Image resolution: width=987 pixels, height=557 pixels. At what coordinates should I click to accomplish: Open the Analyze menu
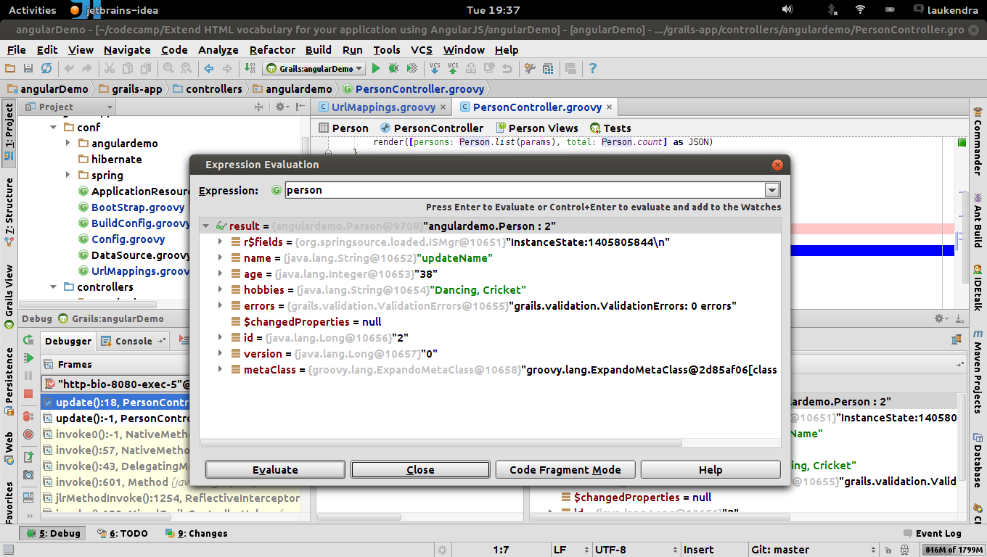pyautogui.click(x=218, y=50)
